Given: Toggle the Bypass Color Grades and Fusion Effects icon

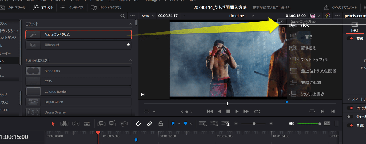Looking at the screenshot, I should 328,16.
